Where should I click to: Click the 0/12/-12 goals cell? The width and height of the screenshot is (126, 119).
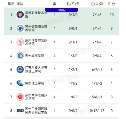tap(97, 111)
